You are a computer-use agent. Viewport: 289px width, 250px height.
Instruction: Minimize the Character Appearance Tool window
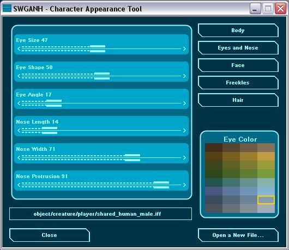[x=255, y=9]
